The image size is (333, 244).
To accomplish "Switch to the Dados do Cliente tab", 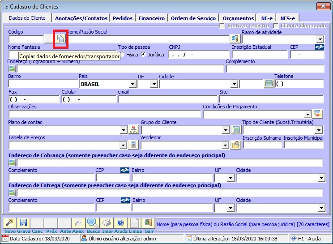I will point(27,18).
